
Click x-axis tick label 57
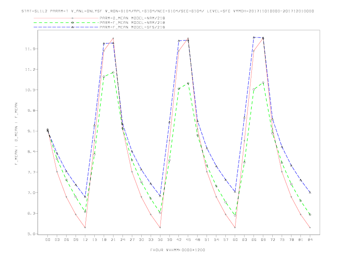click(x=226, y=240)
